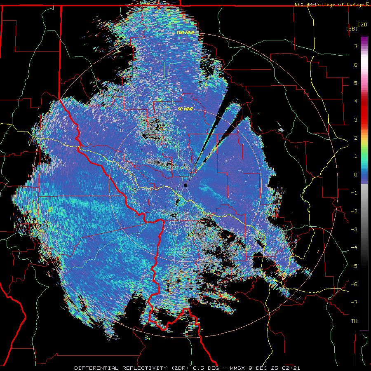Select the -5 value on the scale
Viewport: 371px width, 371px height.
354,266
